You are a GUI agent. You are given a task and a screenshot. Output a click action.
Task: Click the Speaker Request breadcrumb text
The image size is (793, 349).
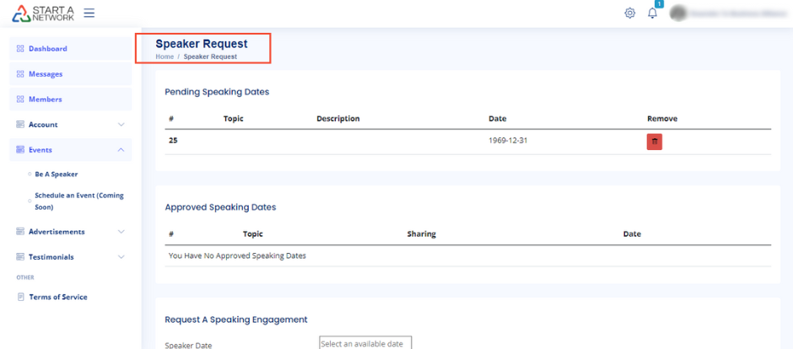tap(210, 56)
